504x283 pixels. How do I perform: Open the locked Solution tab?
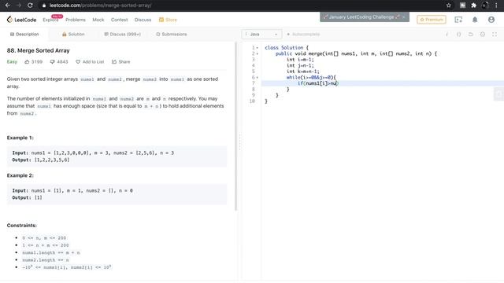click(73, 34)
